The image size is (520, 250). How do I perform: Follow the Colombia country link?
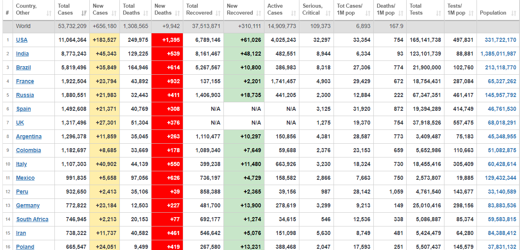(28, 150)
